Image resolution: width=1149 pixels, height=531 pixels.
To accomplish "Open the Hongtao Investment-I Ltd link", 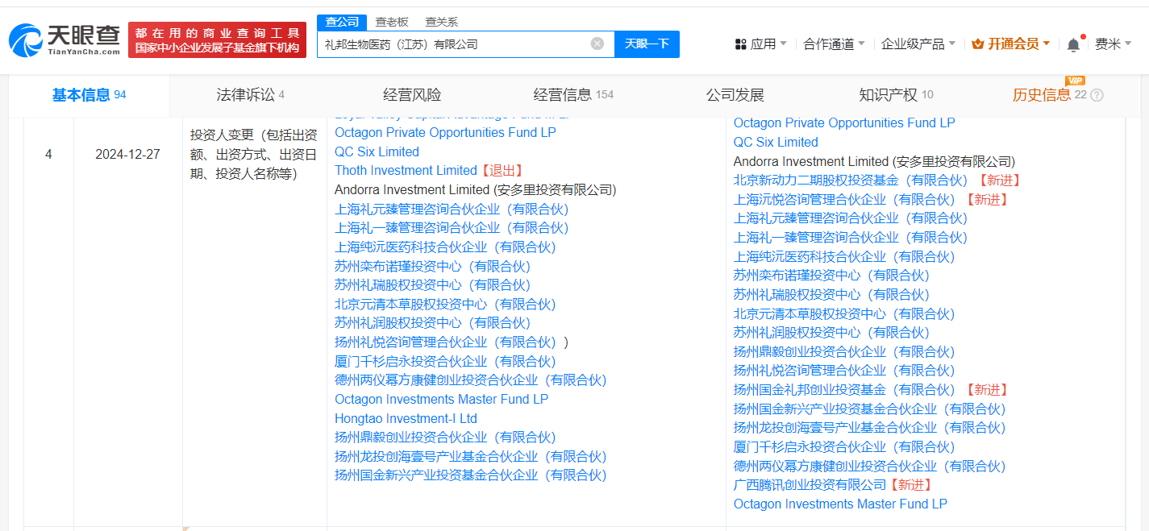I will [406, 418].
